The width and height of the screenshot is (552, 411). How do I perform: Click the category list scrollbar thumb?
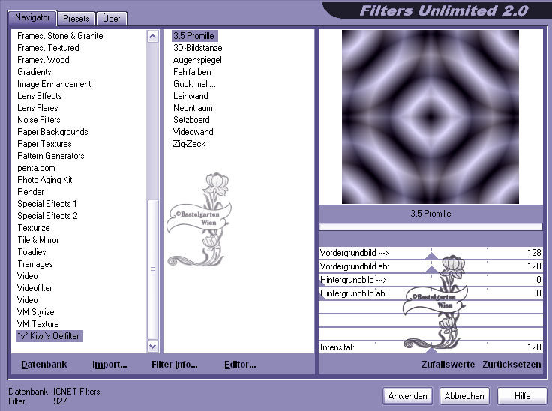click(152, 269)
